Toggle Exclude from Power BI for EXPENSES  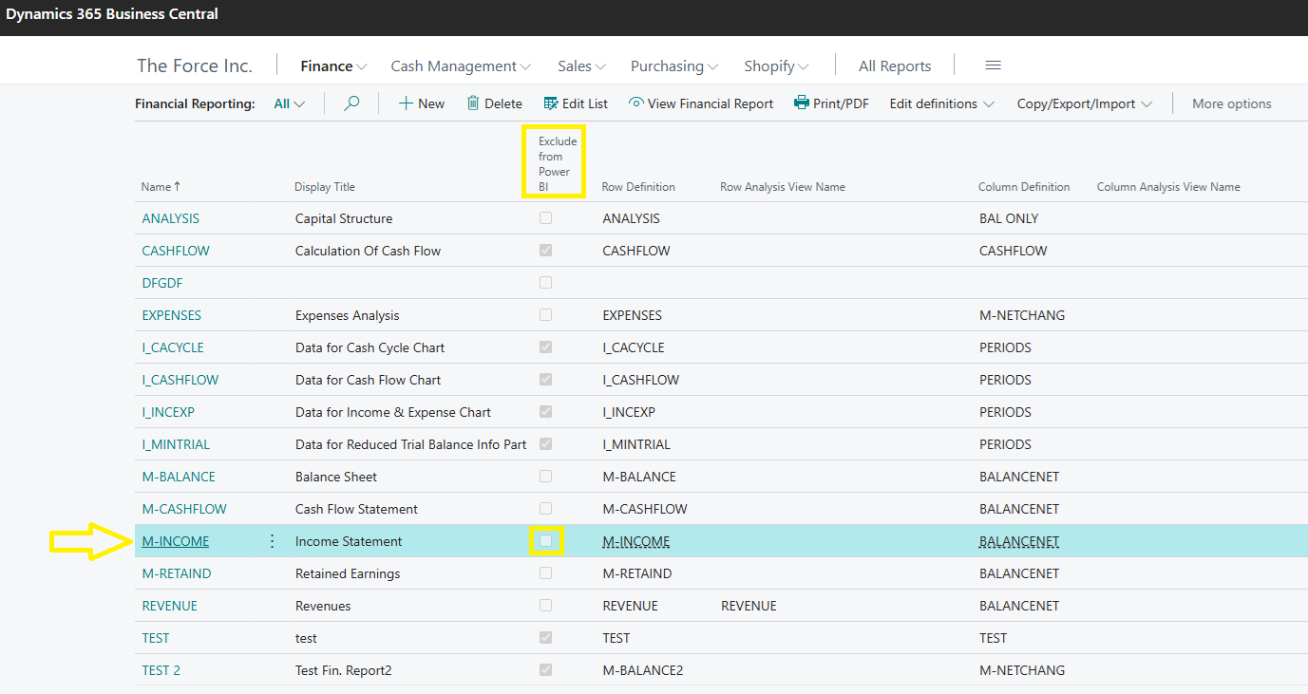coord(545,315)
